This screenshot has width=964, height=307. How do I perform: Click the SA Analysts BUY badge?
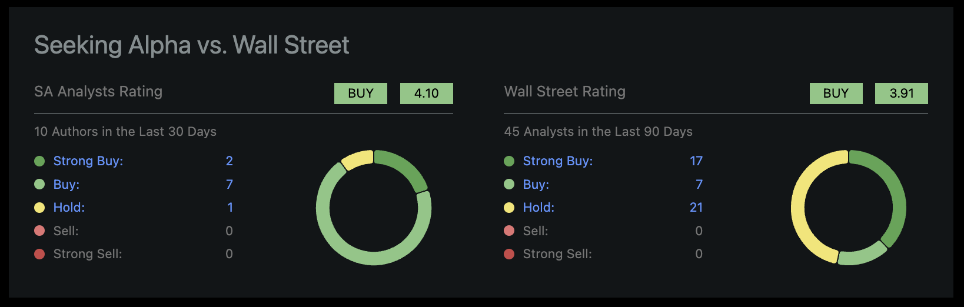click(x=361, y=94)
